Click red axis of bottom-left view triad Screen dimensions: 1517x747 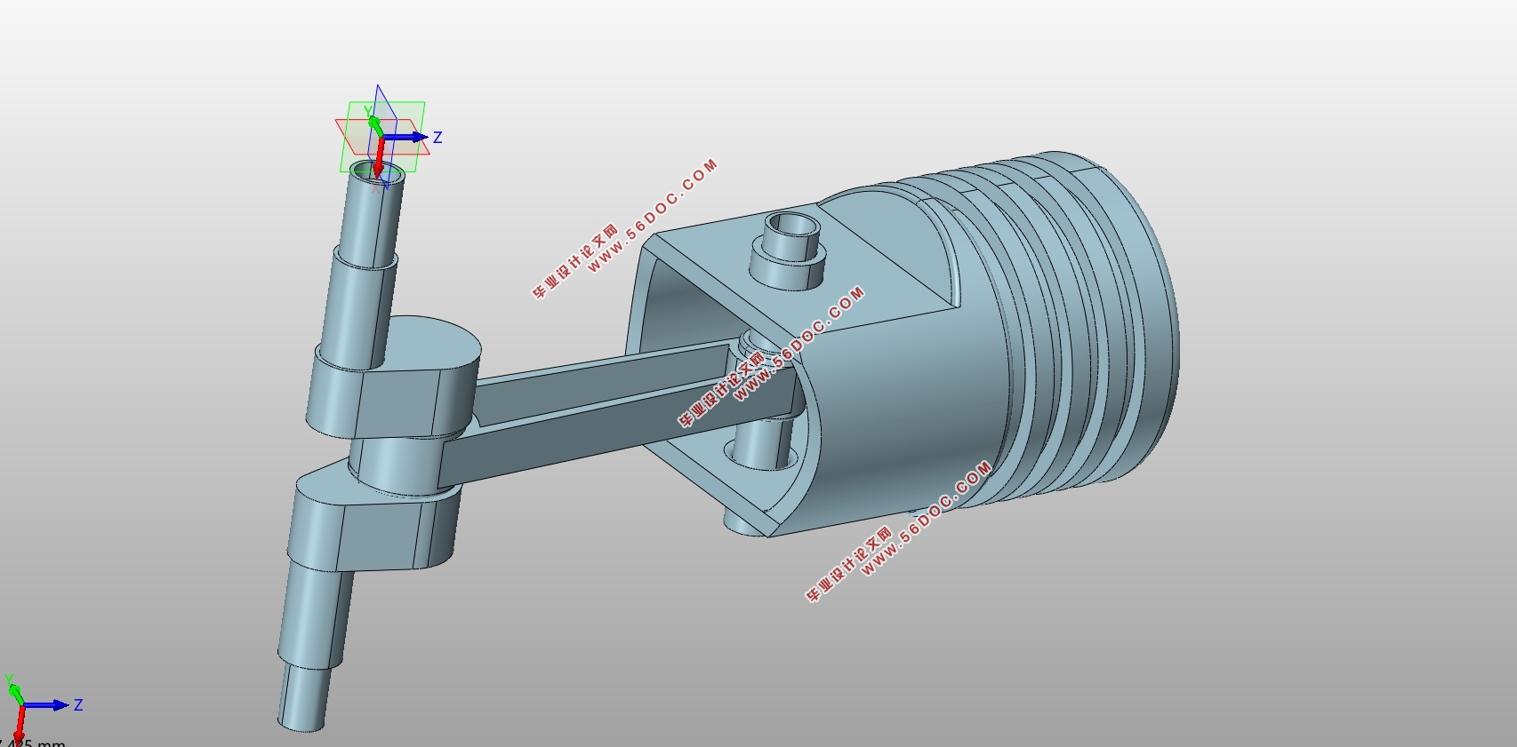point(19,724)
